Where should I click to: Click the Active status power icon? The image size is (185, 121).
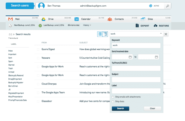point(150,6)
